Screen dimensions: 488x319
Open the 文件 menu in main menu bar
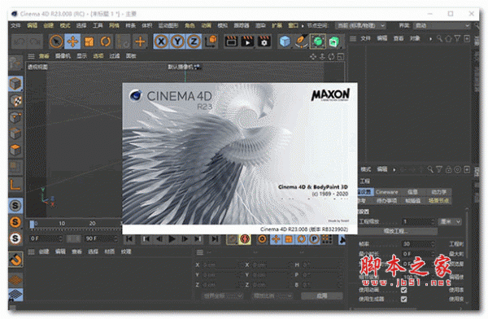coord(15,25)
